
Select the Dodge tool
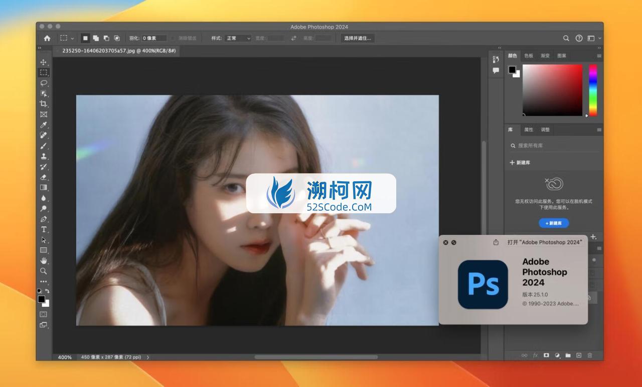(x=44, y=208)
